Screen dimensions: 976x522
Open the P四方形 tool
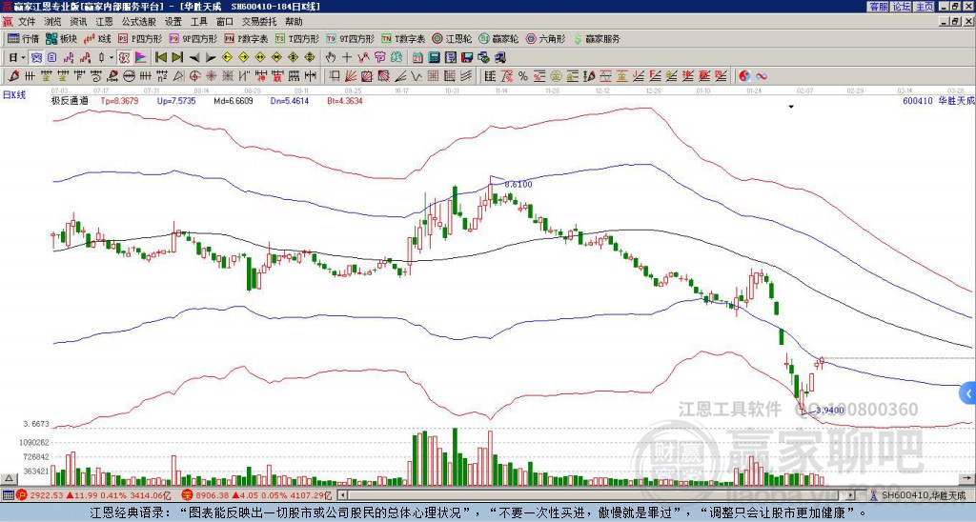click(x=140, y=38)
